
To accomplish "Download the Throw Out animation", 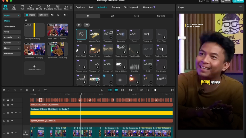I will (111, 37).
